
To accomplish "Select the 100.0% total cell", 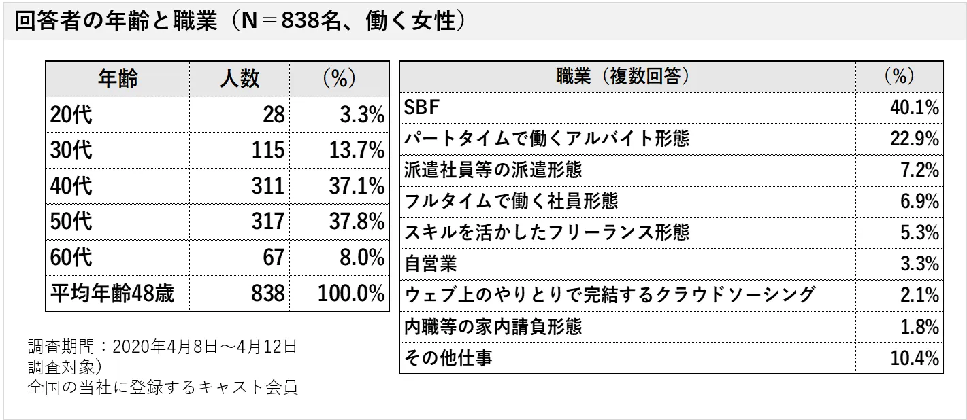I will 351,294.
